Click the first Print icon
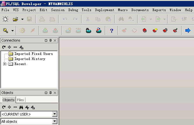194x125 pixels. [42, 19]
